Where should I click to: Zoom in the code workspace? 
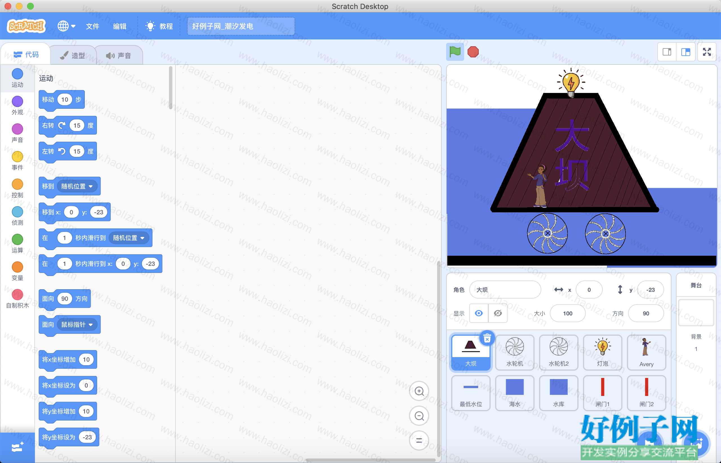coord(419,391)
